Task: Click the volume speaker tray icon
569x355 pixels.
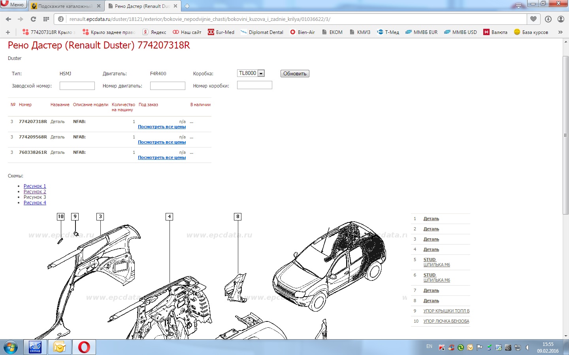Action: pyautogui.click(x=527, y=348)
